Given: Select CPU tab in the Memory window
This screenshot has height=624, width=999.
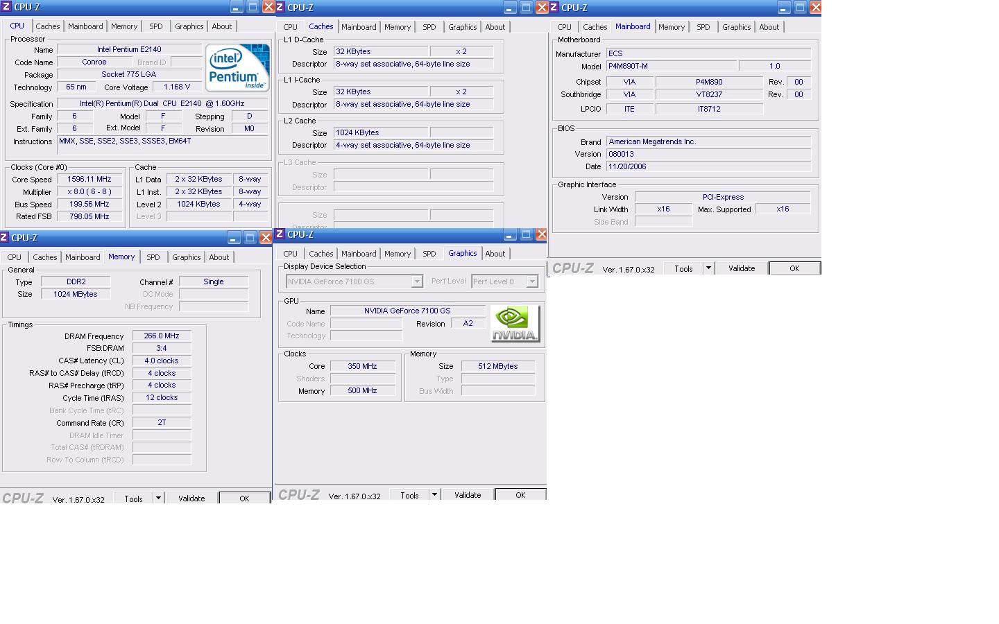Looking at the screenshot, I should tap(15, 257).
